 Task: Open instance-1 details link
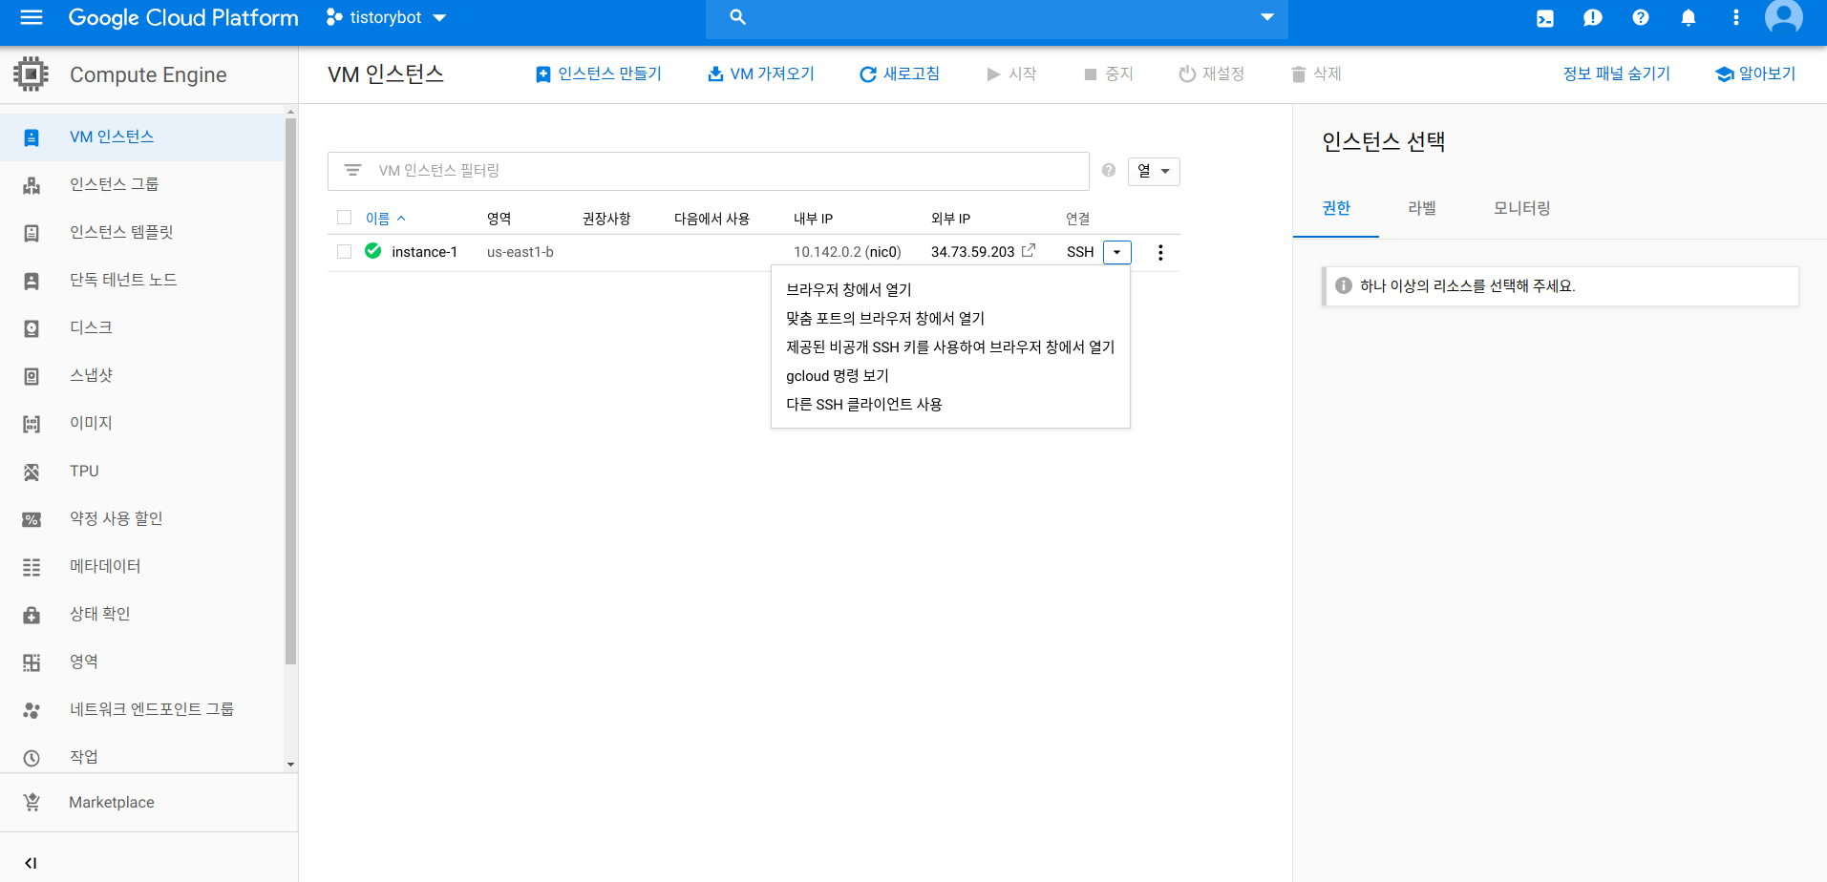coord(424,252)
